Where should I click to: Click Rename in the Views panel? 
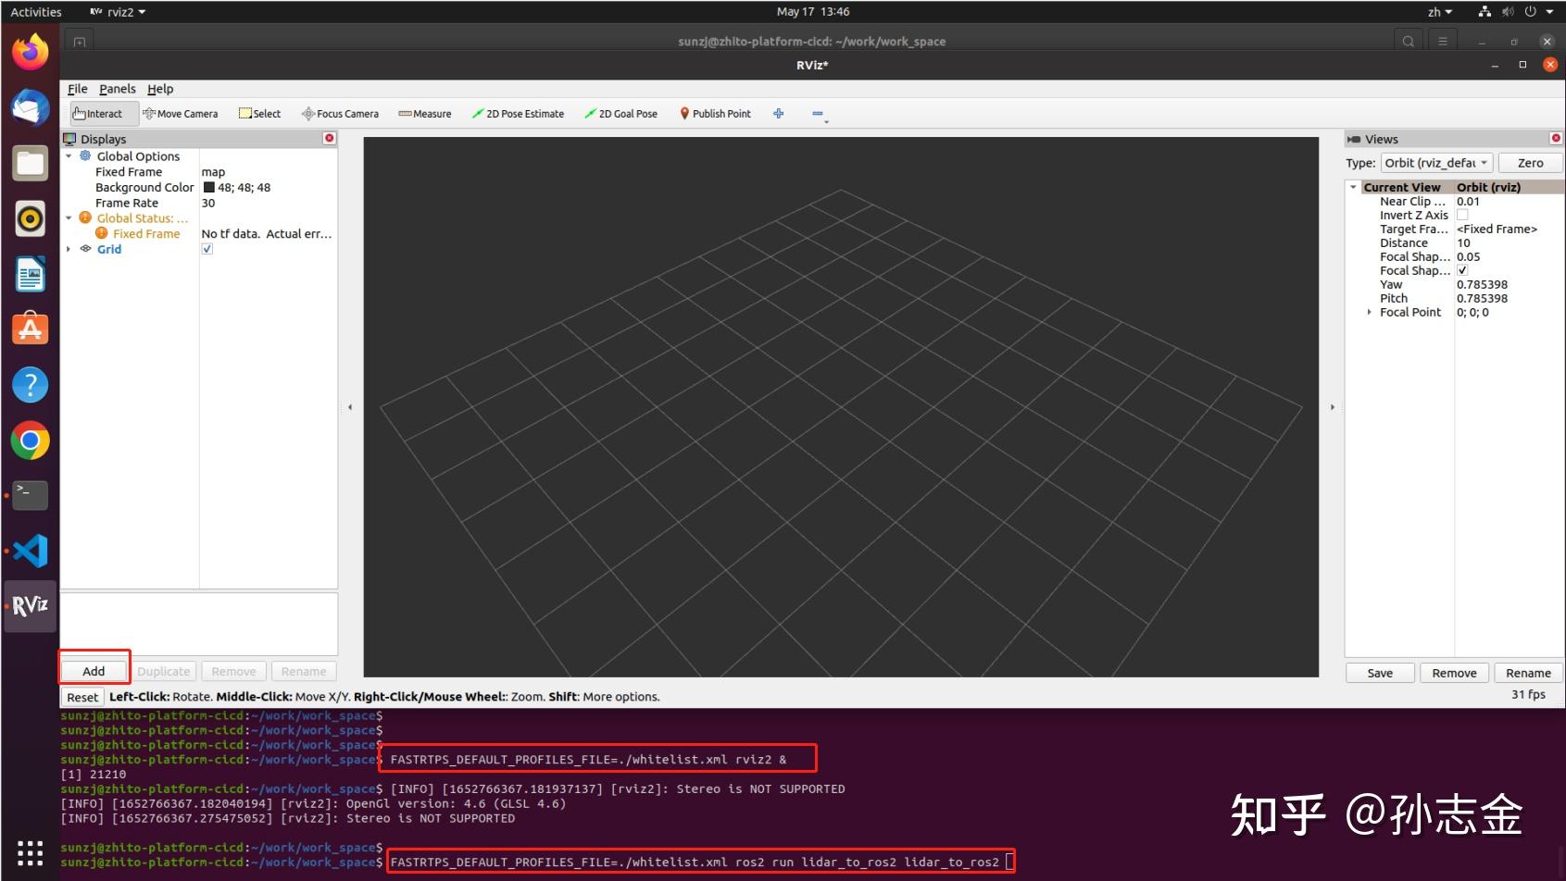point(1528,673)
